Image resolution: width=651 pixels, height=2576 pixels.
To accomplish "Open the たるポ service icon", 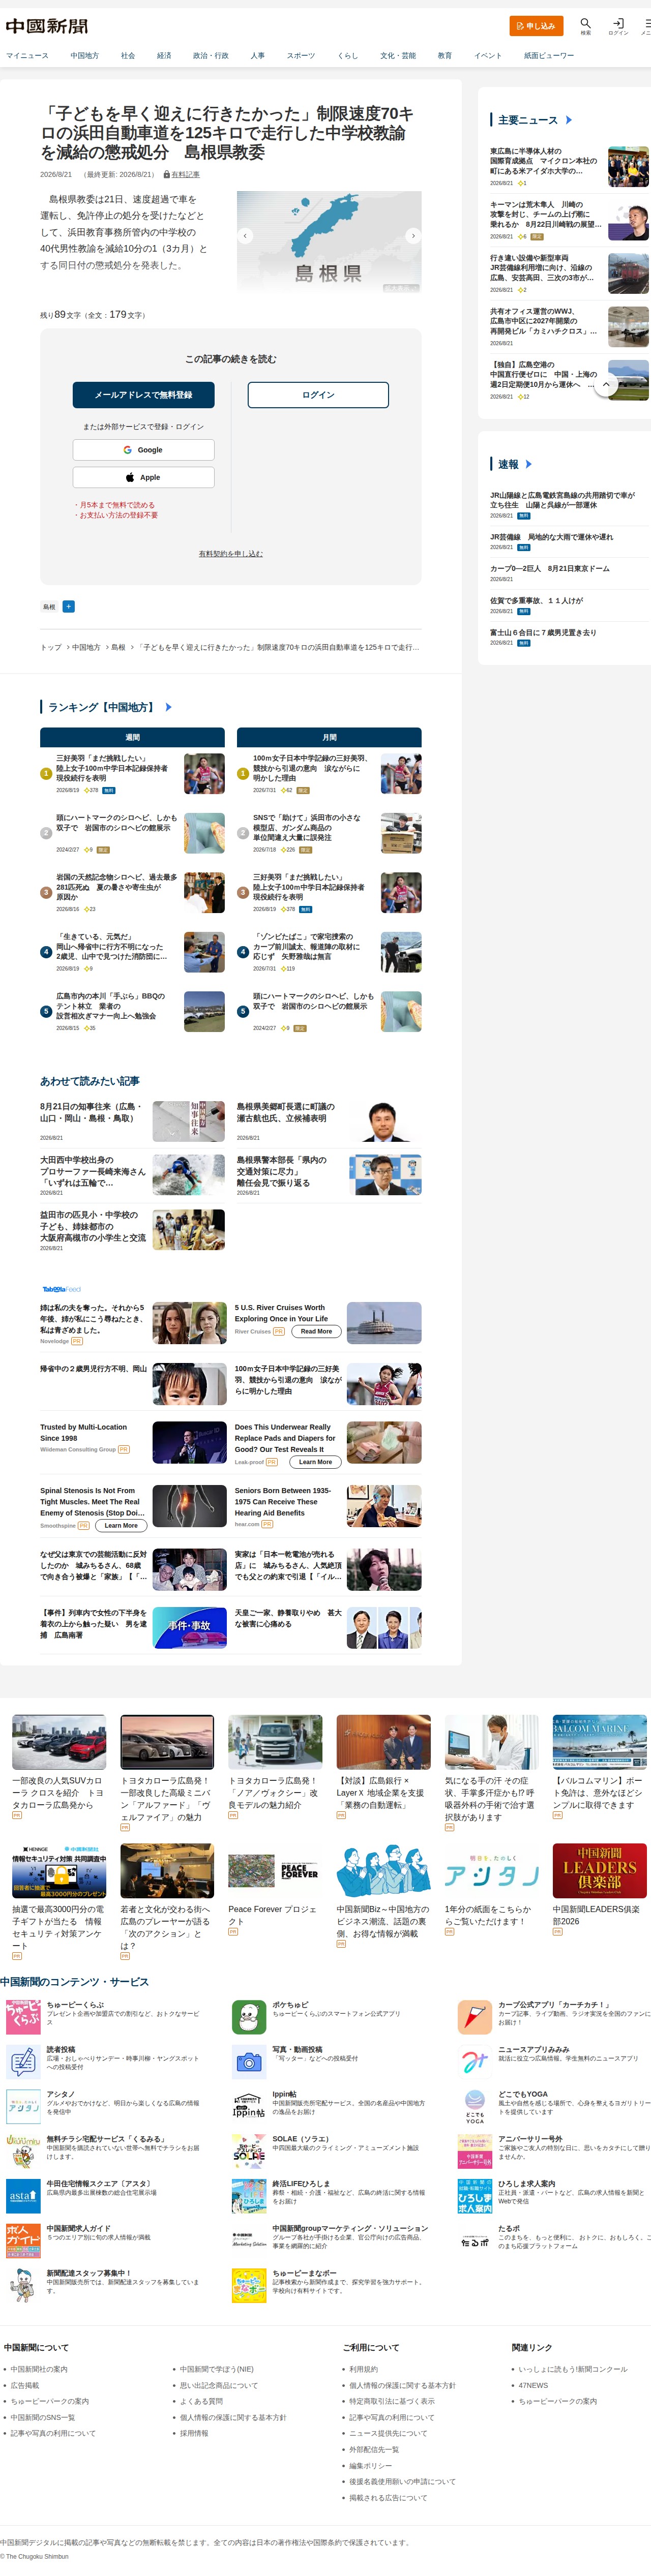I will coord(474,2240).
